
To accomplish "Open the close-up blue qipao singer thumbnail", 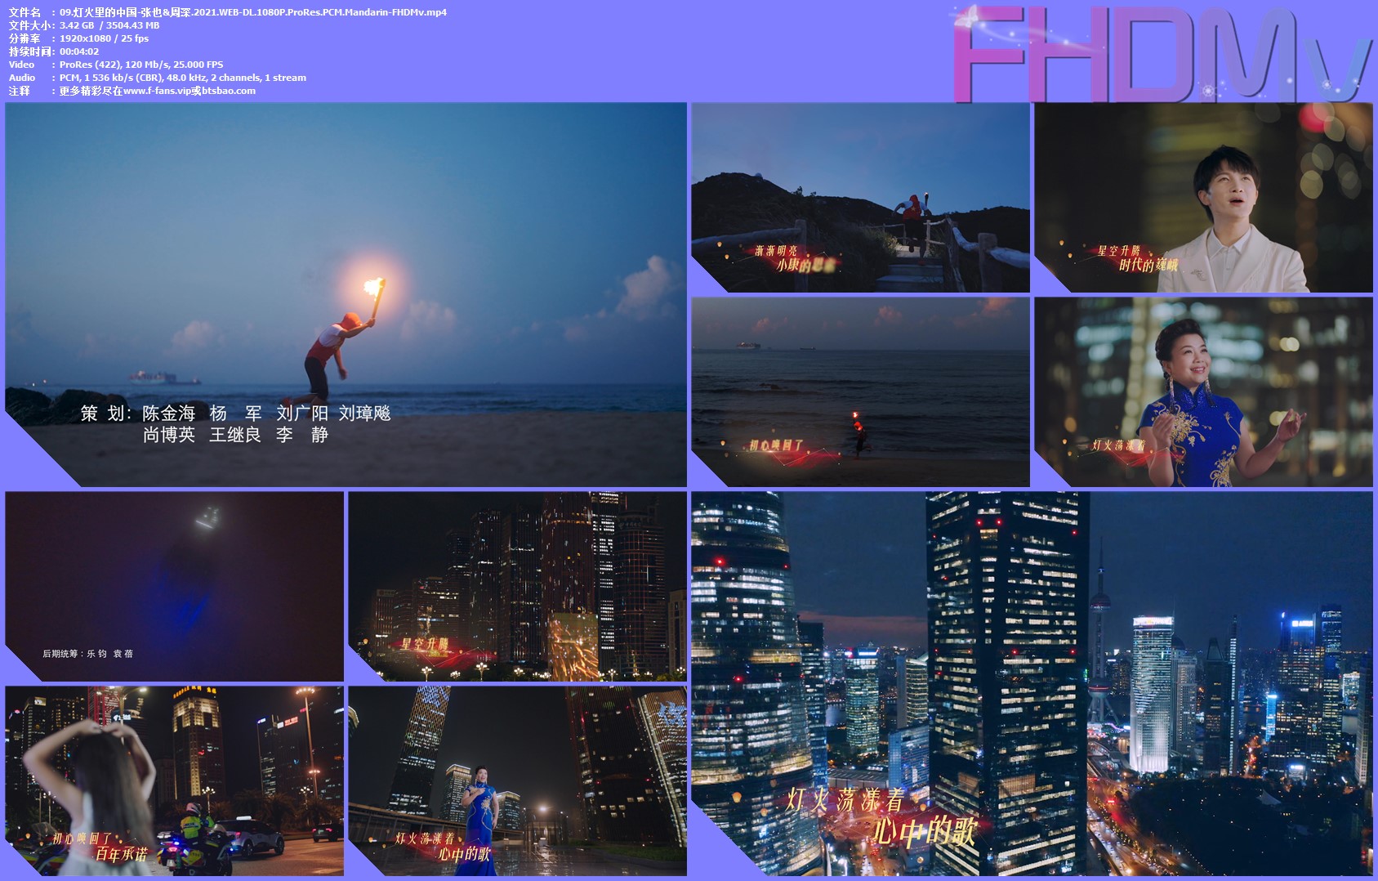I will pos(1203,391).
